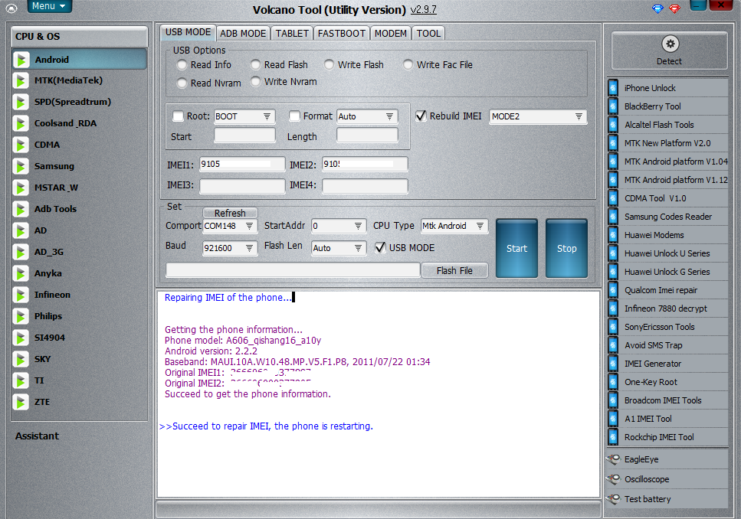741x519 pixels.
Task: Switch to the TABLET tab
Action: [x=292, y=34]
